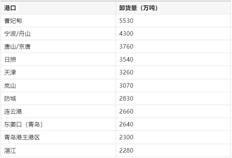Select the 日照 port cell
The width and height of the screenshot is (232, 158).
[58, 59]
